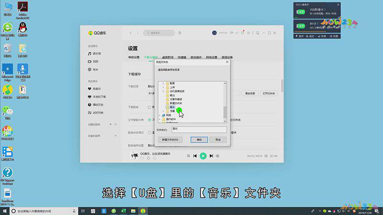The image size is (383, 215).
Task: Click the folder tree vertical scrollbar
Action: (x=225, y=112)
